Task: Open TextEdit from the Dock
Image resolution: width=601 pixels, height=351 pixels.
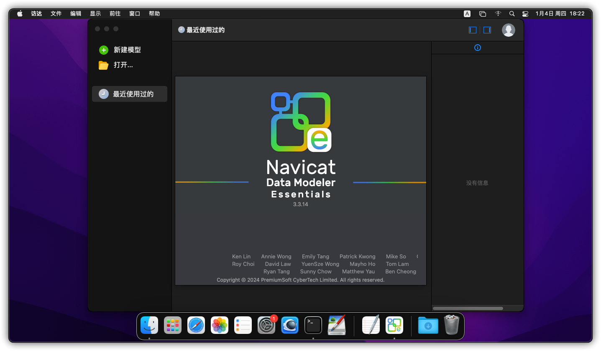Action: (x=371, y=325)
